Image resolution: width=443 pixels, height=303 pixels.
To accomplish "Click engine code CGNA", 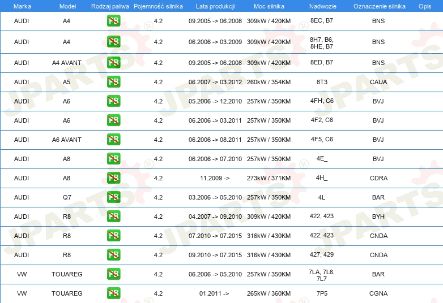I will (x=378, y=293).
